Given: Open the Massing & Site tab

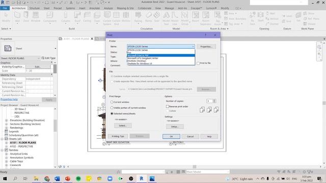Looking at the screenshot, I should 125,8.
